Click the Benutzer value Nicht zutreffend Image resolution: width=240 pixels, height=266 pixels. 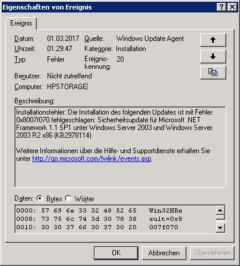point(70,76)
